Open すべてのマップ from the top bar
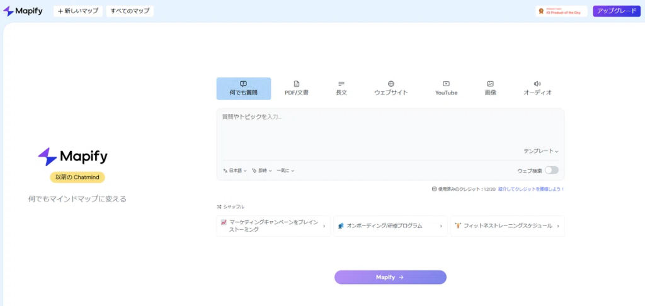Viewport: 645px width, 306px height. coord(130,11)
